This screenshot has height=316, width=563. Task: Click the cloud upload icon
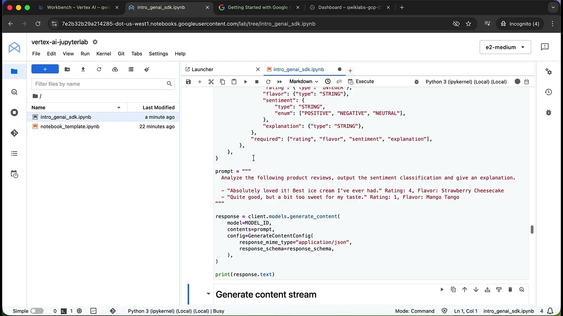tap(115, 69)
